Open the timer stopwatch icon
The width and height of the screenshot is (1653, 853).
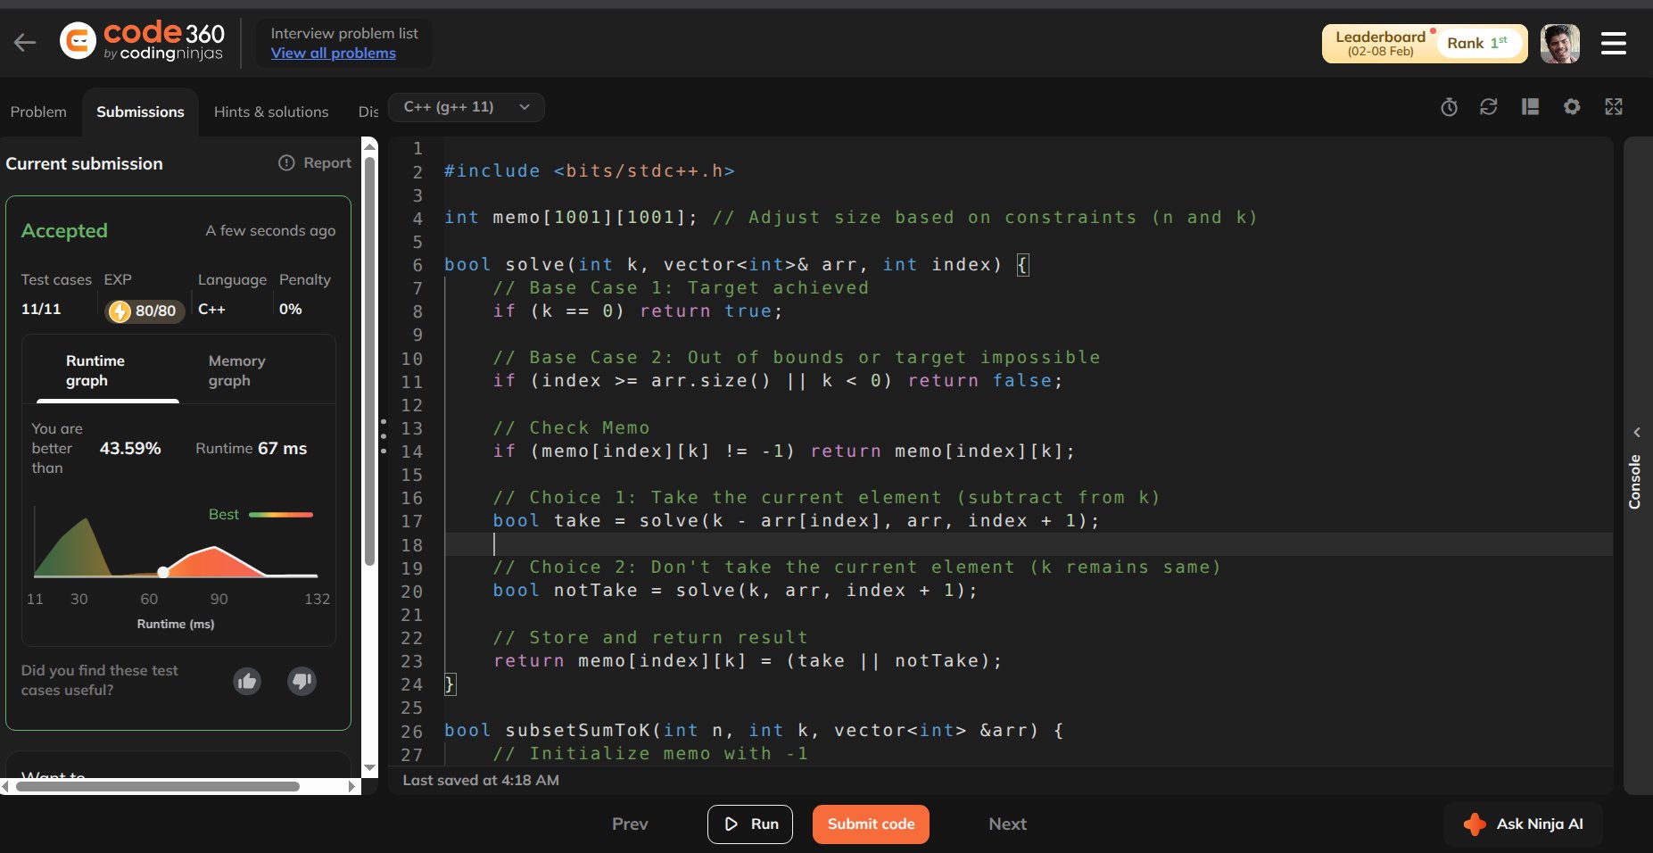[1449, 107]
